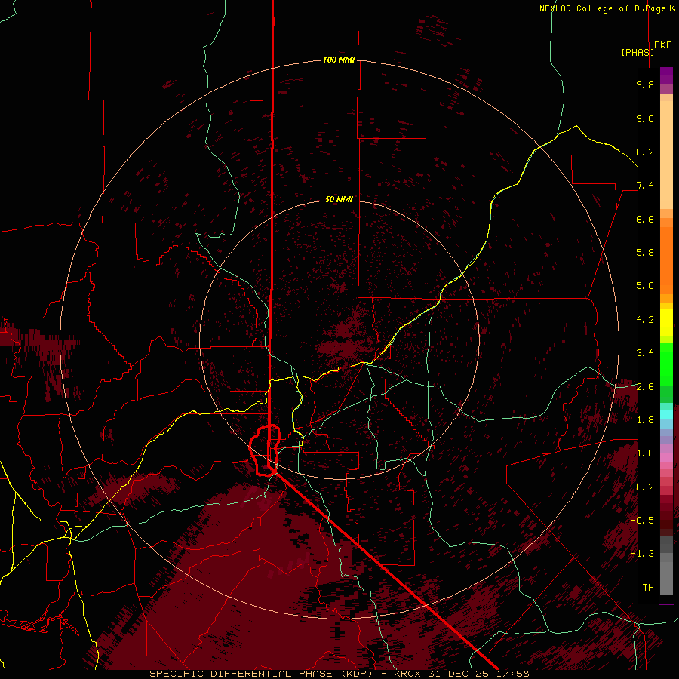Click the DKD label above the color scale
This screenshot has height=679, width=679.
click(663, 45)
